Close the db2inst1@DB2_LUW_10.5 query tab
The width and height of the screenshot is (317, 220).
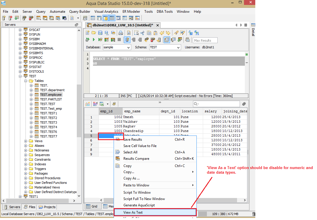click(158, 25)
